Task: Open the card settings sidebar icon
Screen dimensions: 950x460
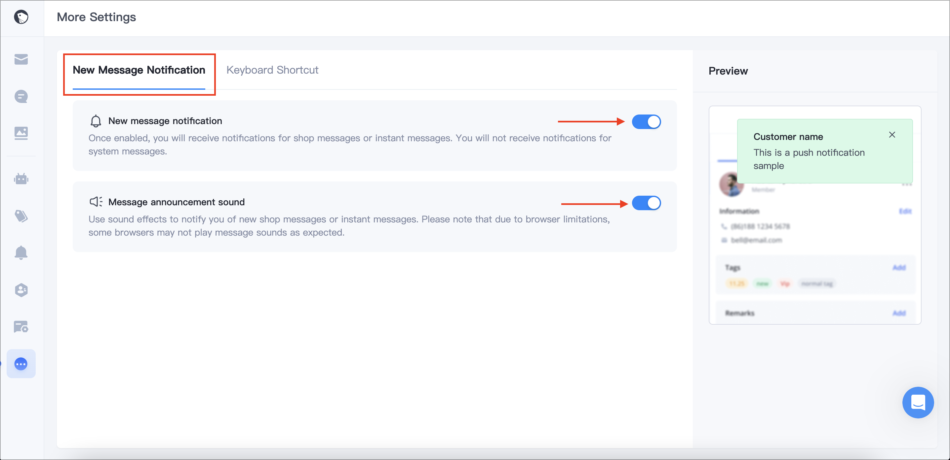Action: (x=21, y=327)
